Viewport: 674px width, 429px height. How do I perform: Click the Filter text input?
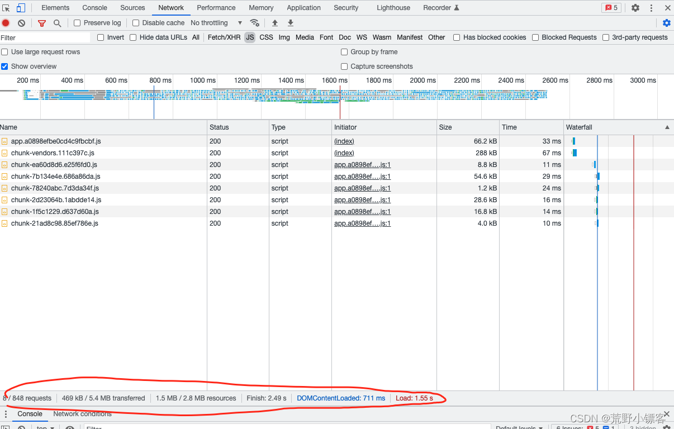point(45,37)
